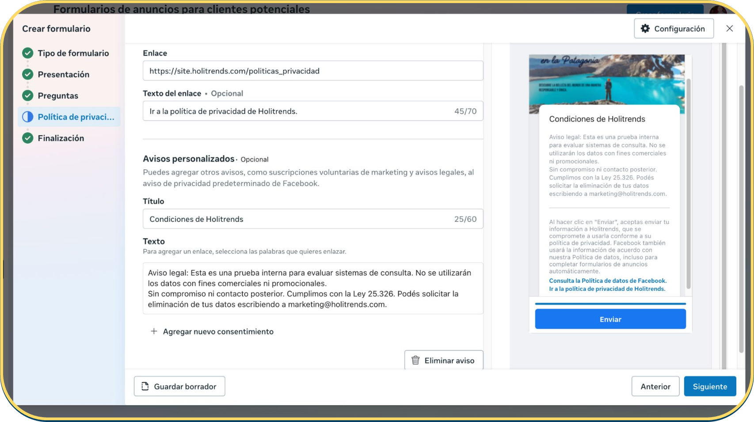The width and height of the screenshot is (754, 422).
Task: Click the preview card's inner scrollbar
Action: pos(688,183)
